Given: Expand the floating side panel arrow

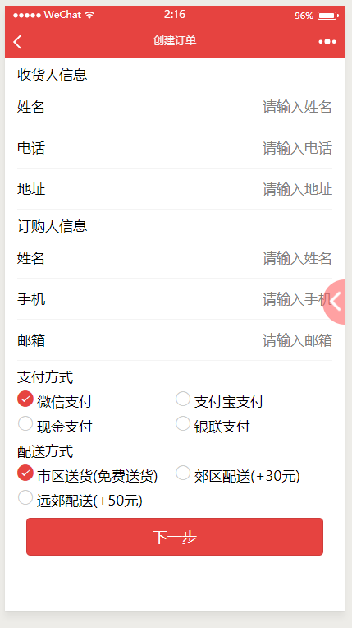Looking at the screenshot, I should [335, 302].
